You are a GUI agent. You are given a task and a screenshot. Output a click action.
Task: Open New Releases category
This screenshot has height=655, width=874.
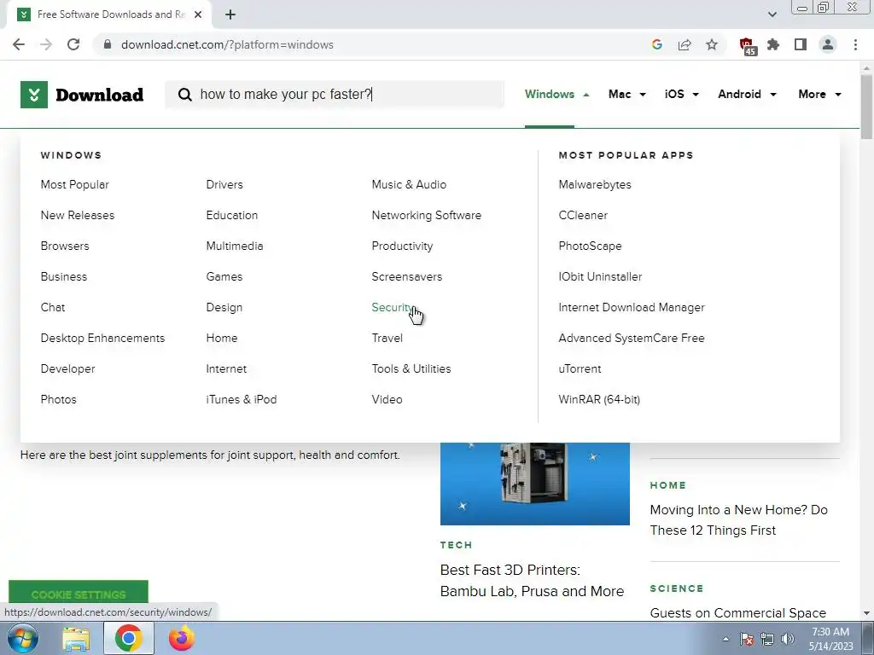pyautogui.click(x=78, y=215)
